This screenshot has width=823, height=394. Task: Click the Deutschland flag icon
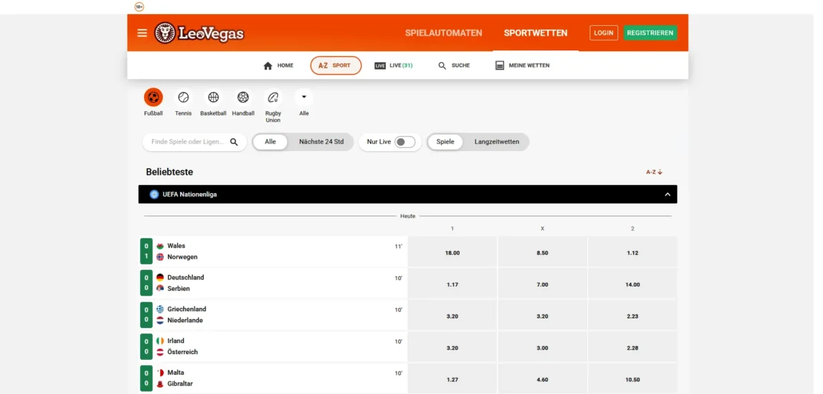pos(160,278)
